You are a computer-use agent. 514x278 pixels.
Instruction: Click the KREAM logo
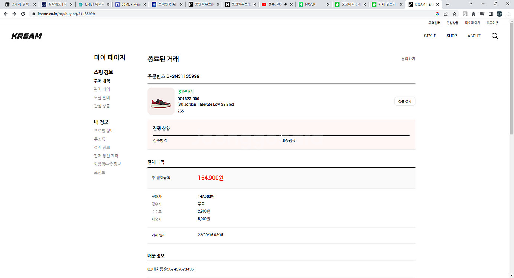(x=27, y=36)
